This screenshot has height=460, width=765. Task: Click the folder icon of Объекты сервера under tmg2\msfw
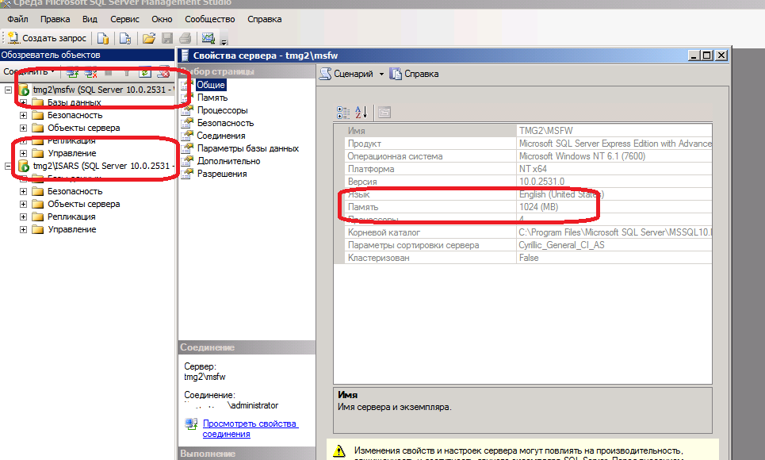pyautogui.click(x=37, y=128)
